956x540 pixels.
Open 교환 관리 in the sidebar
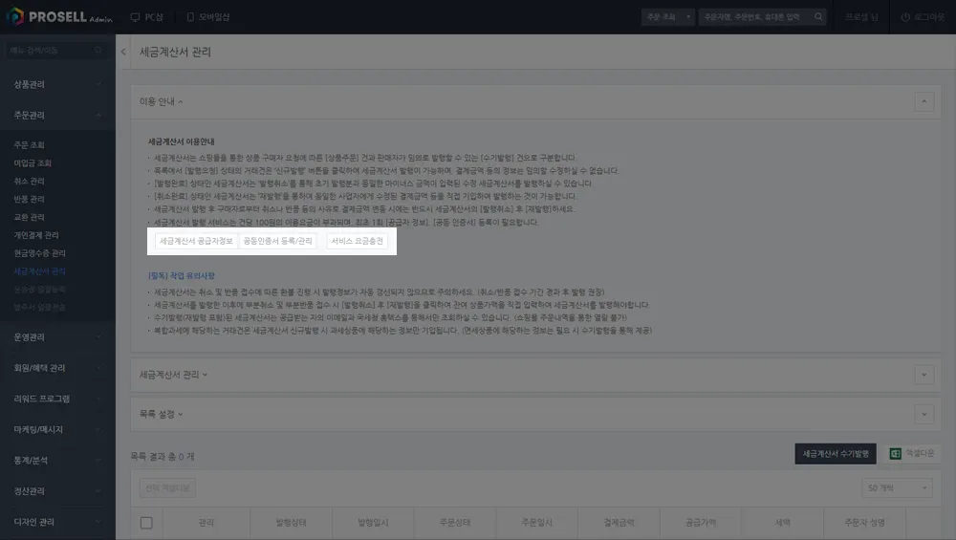(x=30, y=217)
